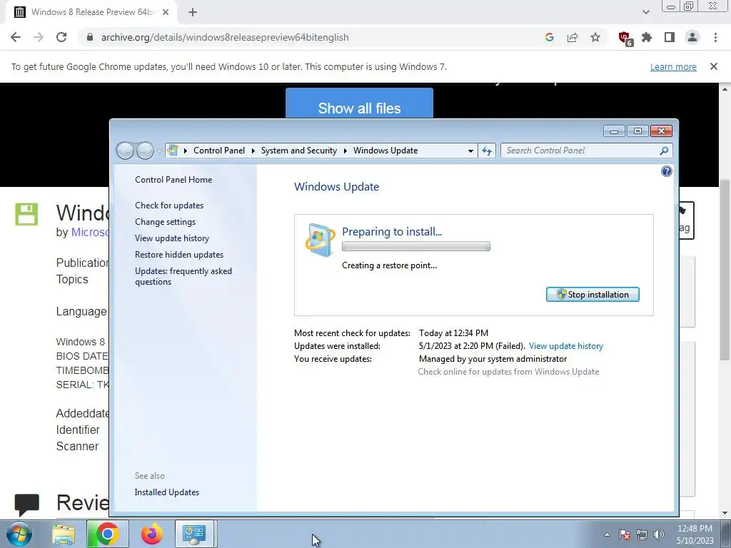Image resolution: width=731 pixels, height=548 pixels.
Task: Open the Chrome three-dot menu
Action: (715, 37)
